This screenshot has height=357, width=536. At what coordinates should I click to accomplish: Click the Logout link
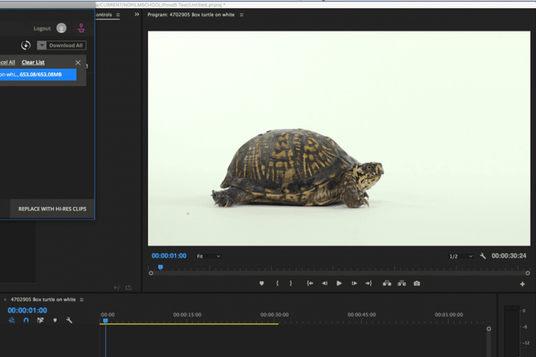pyautogui.click(x=42, y=28)
